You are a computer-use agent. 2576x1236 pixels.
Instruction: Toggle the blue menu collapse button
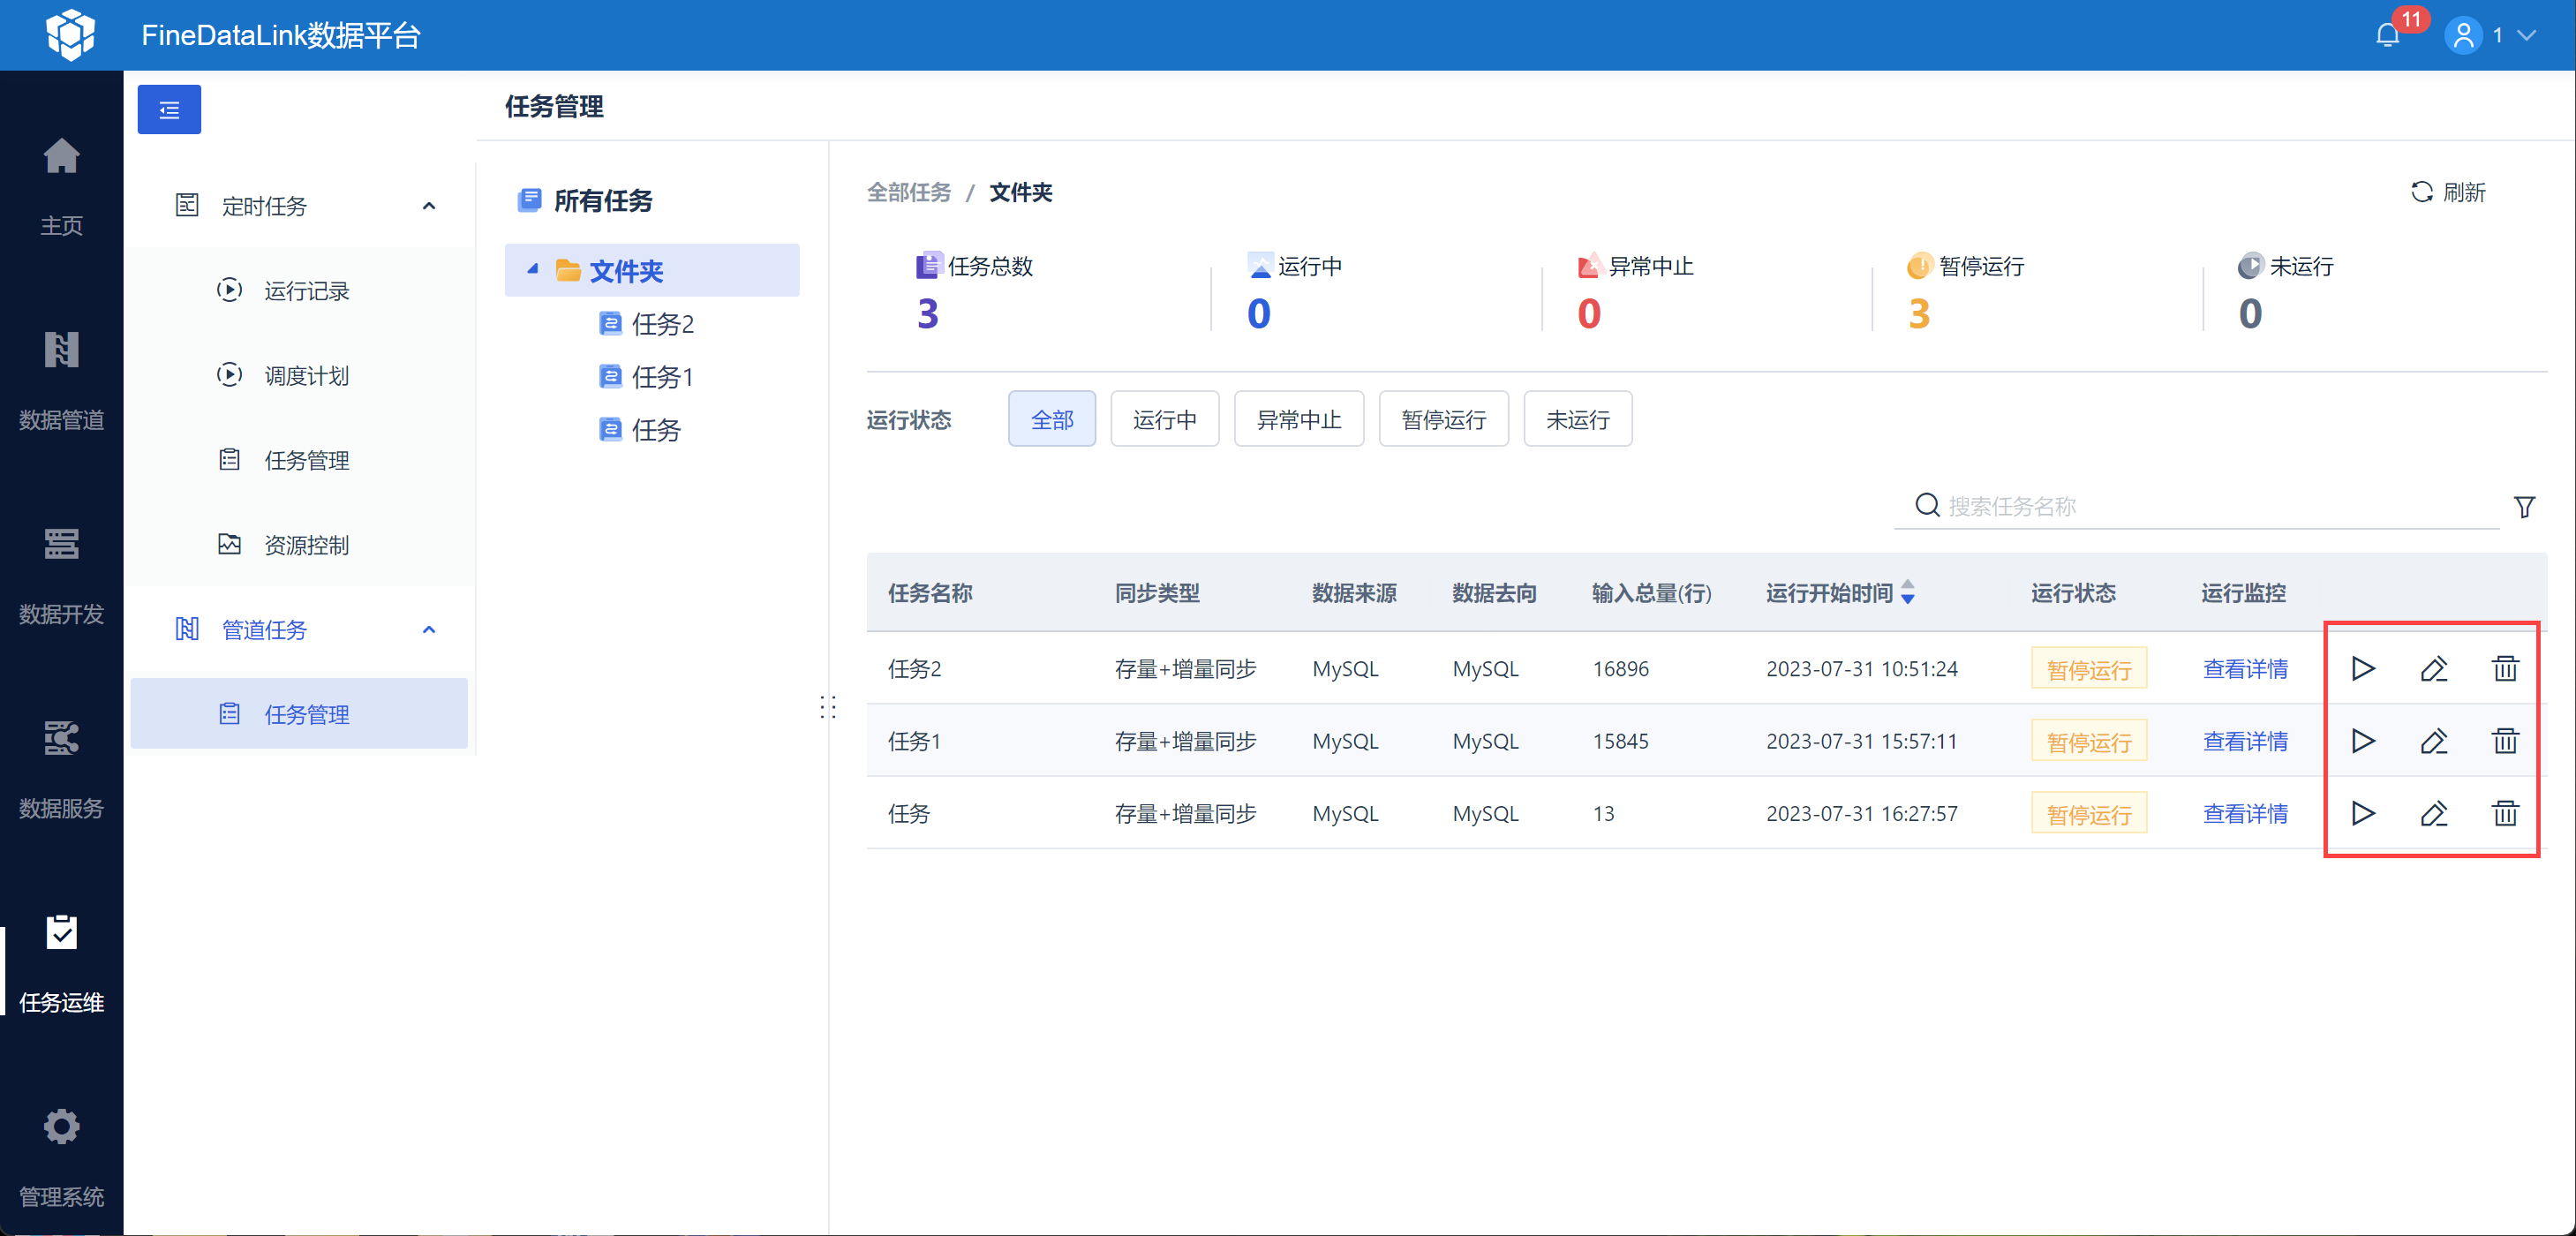pos(169,109)
